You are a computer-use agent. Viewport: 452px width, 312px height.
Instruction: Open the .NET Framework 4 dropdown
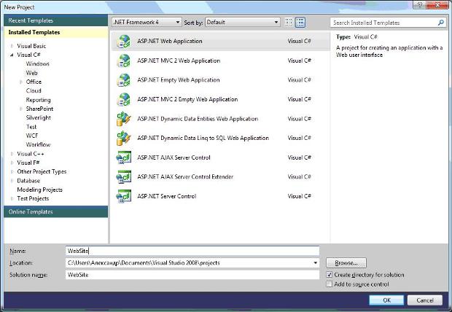click(x=147, y=22)
